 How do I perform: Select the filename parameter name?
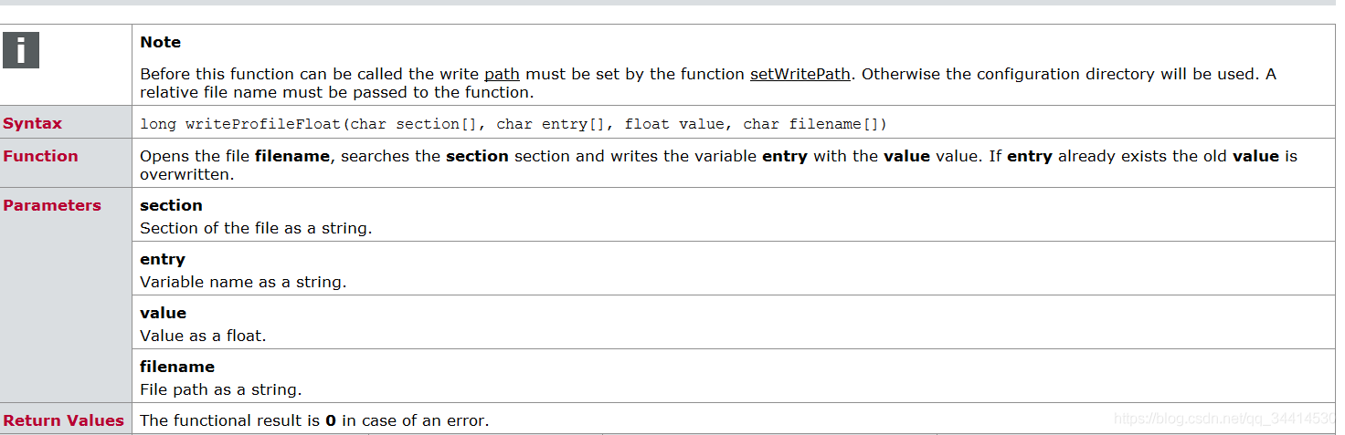(177, 367)
